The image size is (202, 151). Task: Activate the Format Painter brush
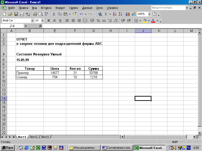74,14
